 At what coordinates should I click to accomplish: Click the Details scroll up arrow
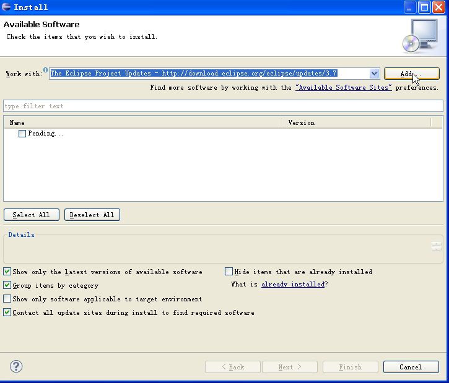[437, 244]
